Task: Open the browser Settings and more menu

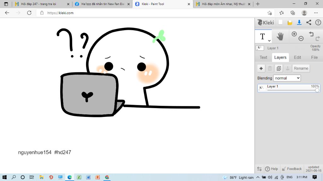Action: (316, 13)
